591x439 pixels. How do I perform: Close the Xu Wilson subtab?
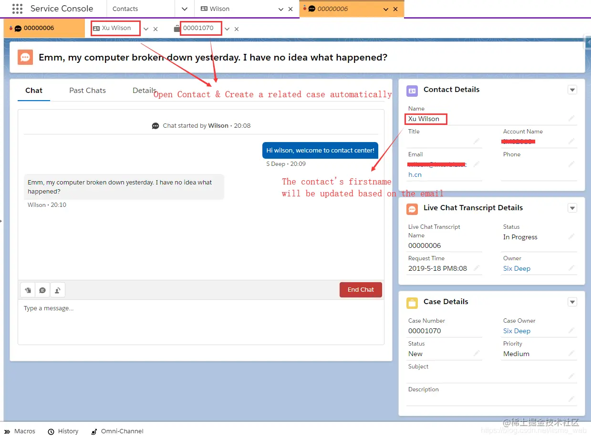point(156,29)
